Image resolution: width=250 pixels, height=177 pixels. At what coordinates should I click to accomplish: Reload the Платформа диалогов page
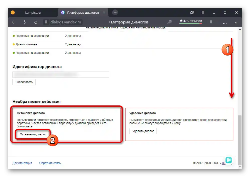click(35, 22)
